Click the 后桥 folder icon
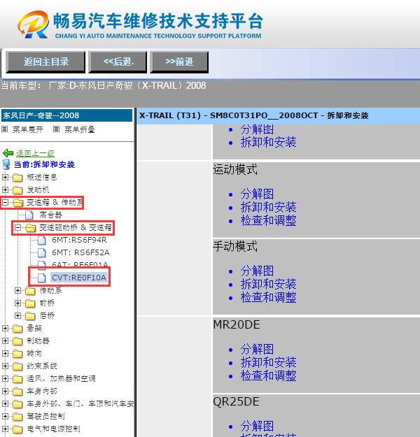The image size is (420, 437). pos(30,316)
